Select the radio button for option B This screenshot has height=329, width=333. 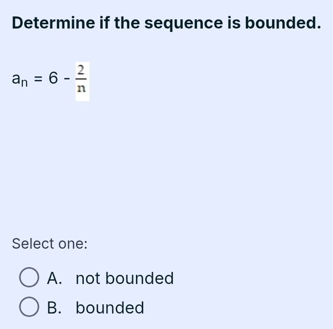pos(29,308)
